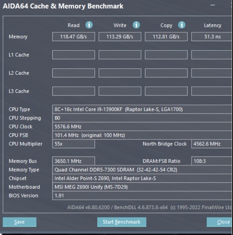The width and height of the screenshot is (233, 235).
Task: Click the North Bridge Clock label
Action: point(165,144)
